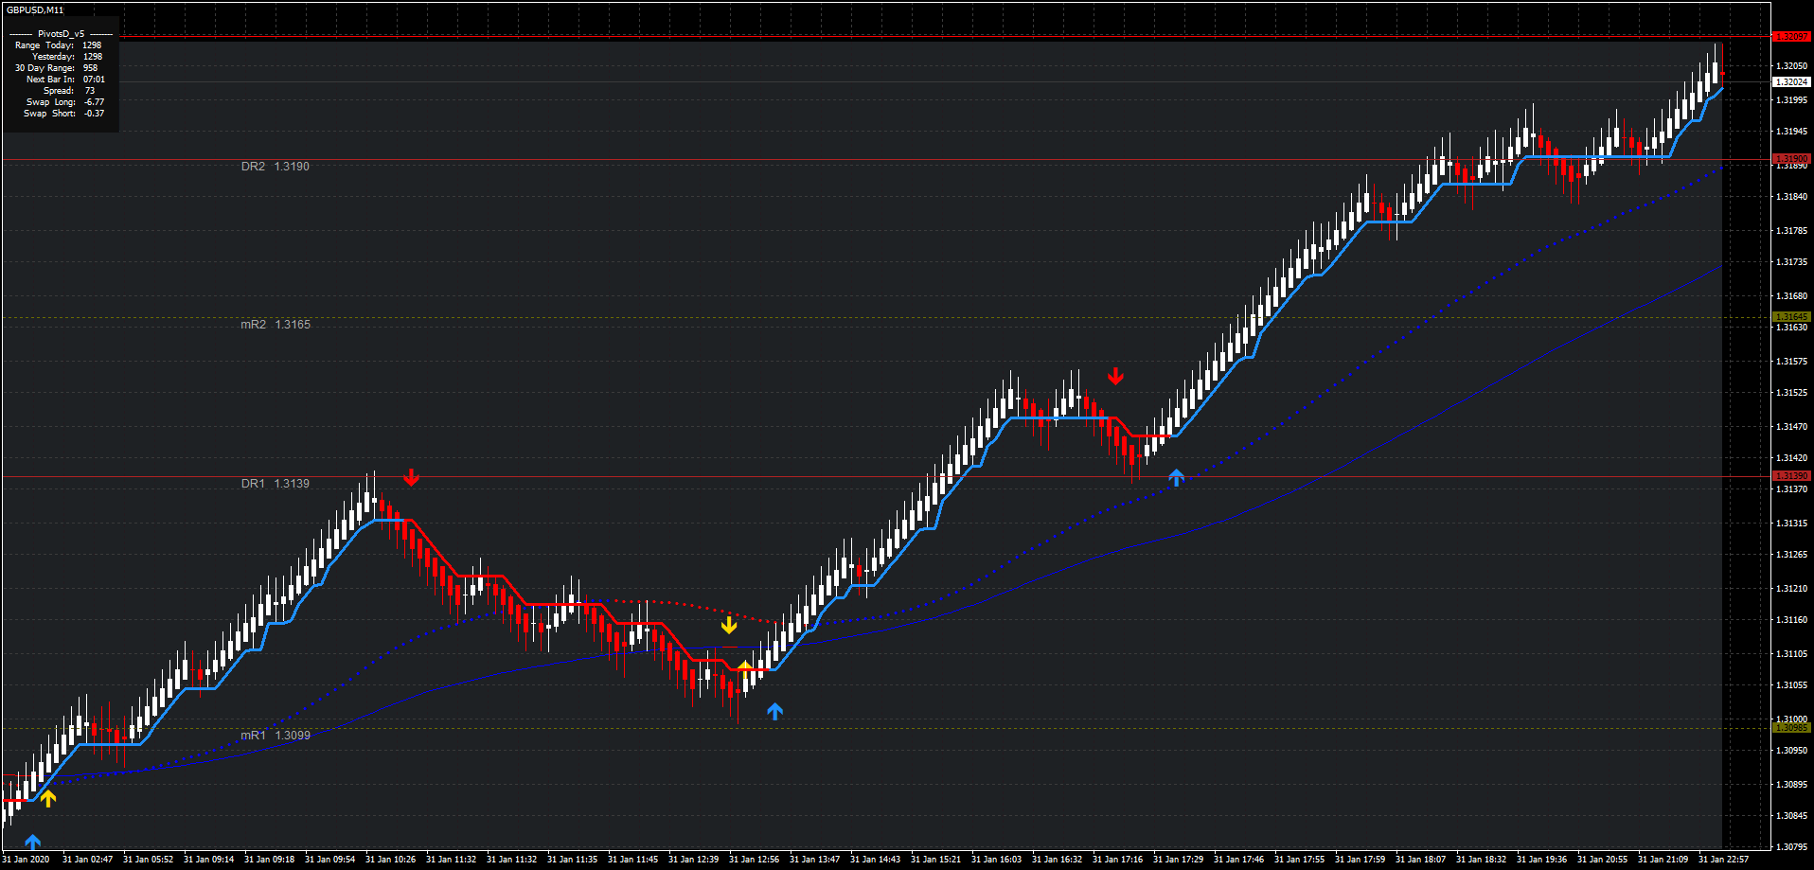Click the 31 Jan 19:36 time label
1814x870 pixels.
coord(1541,860)
